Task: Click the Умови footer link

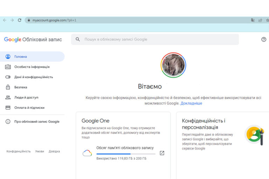Action: click(x=40, y=151)
